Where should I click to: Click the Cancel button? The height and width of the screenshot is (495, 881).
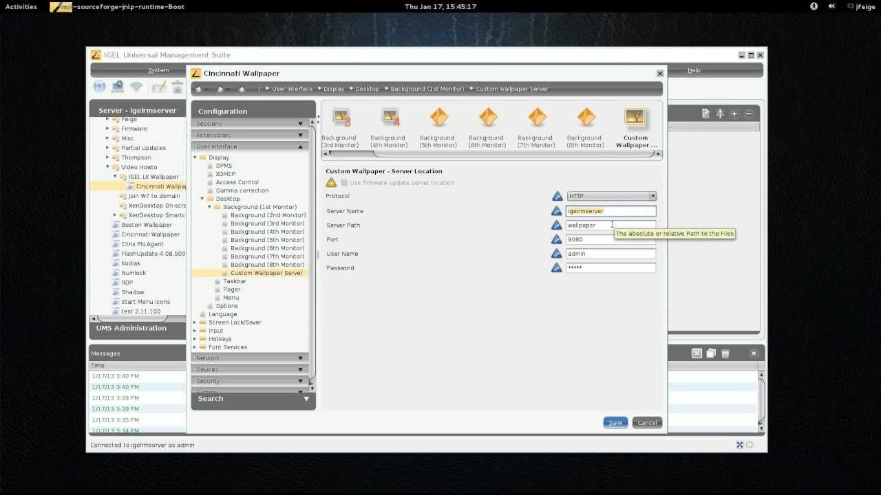pyautogui.click(x=647, y=423)
